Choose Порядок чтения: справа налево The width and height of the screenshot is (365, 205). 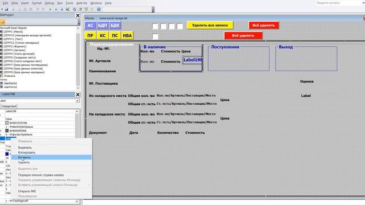[51, 175]
